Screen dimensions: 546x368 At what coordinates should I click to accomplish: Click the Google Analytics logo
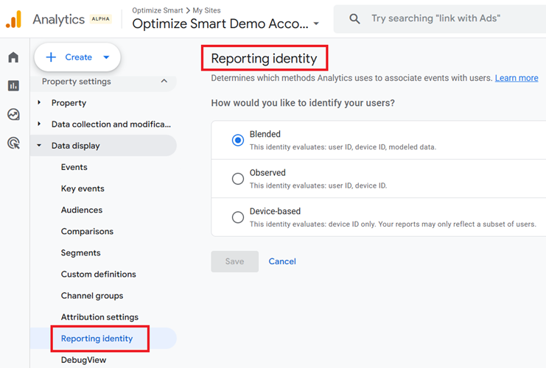coord(14,19)
